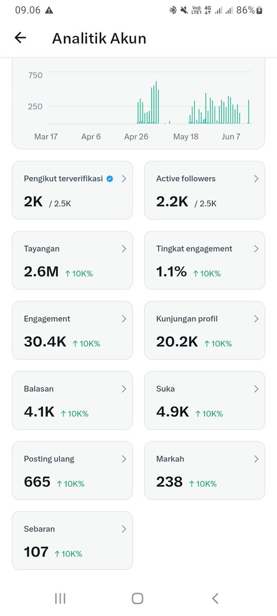Tap the blue verified badge icon
277x616 pixels.
click(109, 179)
